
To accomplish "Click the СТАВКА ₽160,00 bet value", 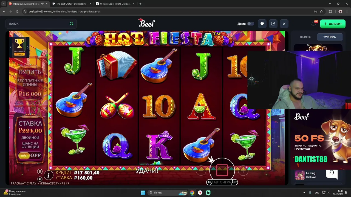I will tap(74, 178).
